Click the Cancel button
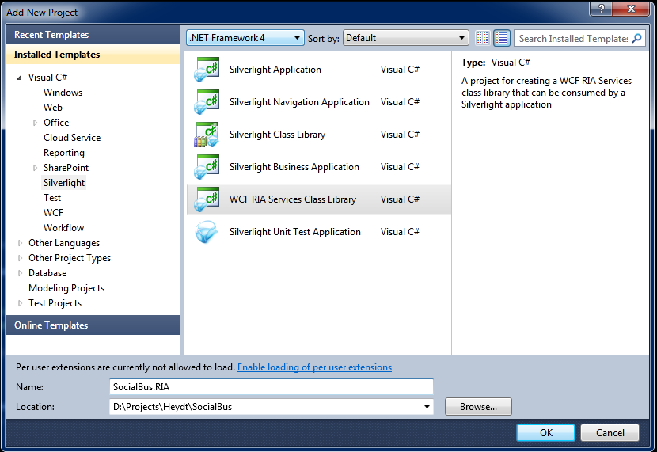The height and width of the screenshot is (452, 657). point(610,433)
